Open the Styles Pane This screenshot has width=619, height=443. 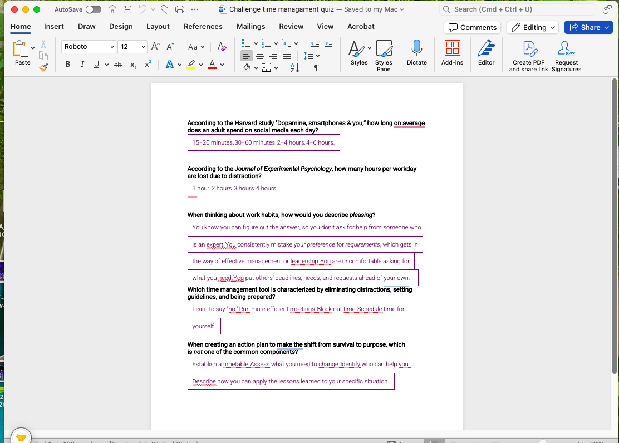click(384, 55)
